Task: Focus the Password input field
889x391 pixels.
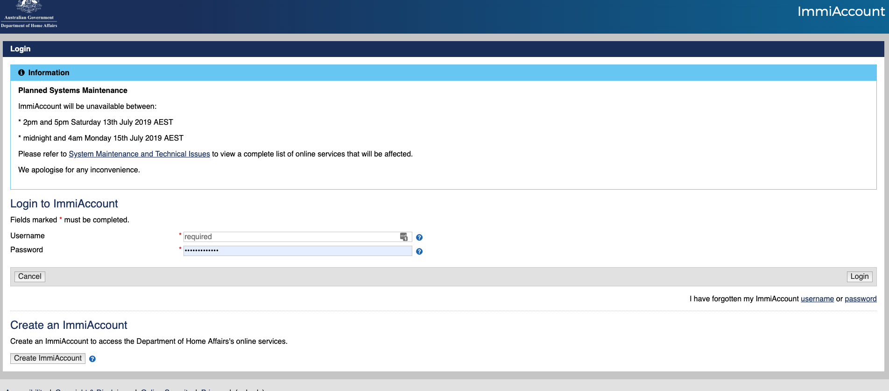Action: point(297,251)
